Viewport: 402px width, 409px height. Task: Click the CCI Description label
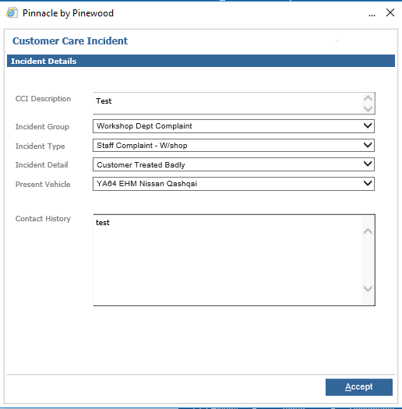(x=43, y=99)
